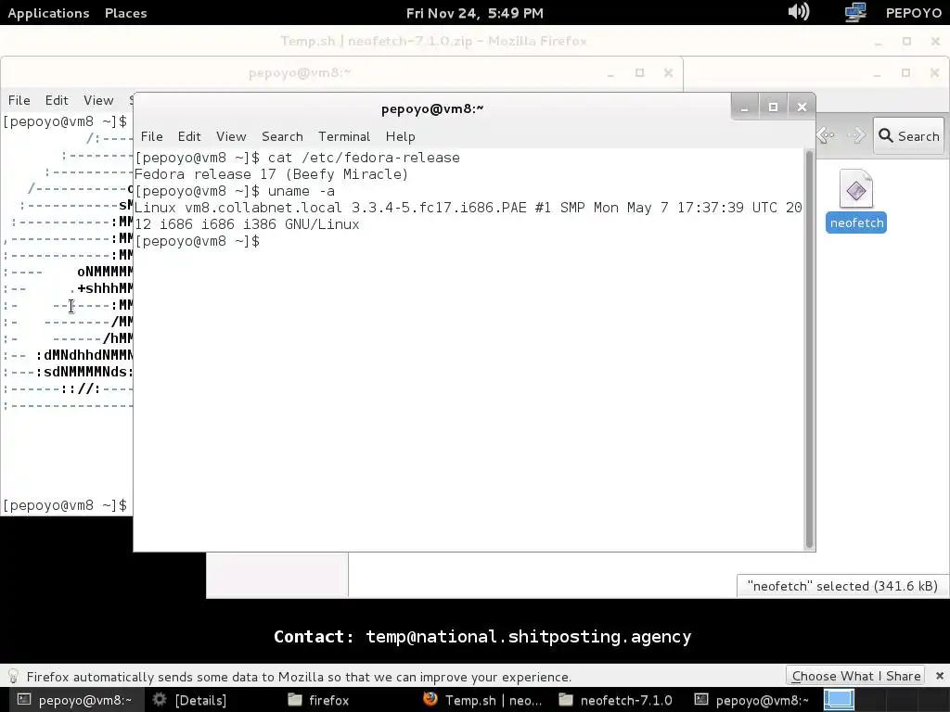
Task: Click the back arrow in file manager
Action: (x=826, y=135)
